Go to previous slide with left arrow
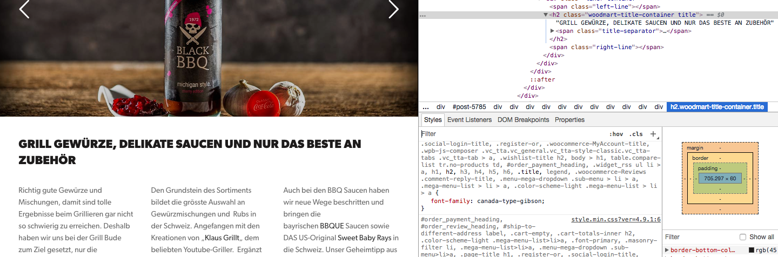Image resolution: width=778 pixels, height=257 pixels. tap(24, 9)
